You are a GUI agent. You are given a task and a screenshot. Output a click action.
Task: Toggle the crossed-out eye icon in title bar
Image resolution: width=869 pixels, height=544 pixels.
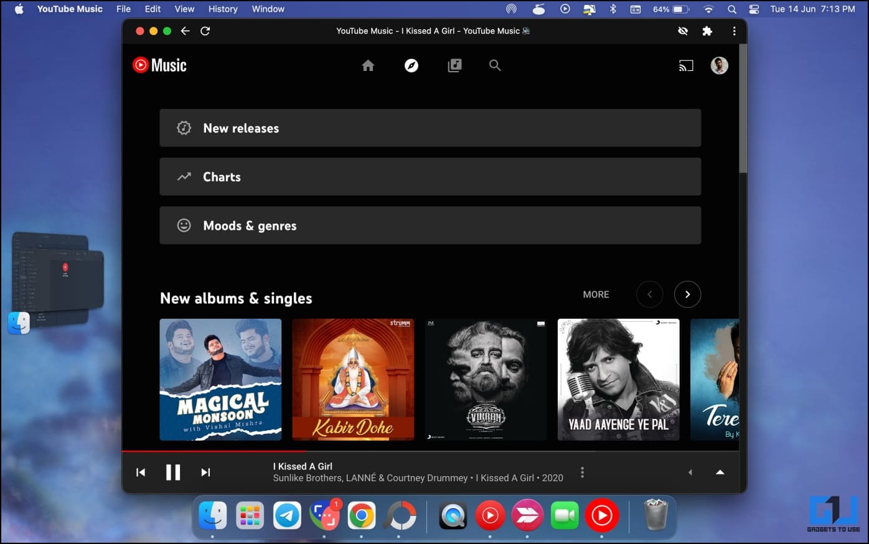pyautogui.click(x=683, y=30)
